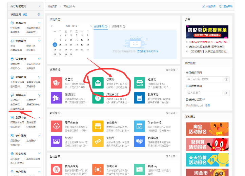Open the yellow 橱窗推荐 storefront icon
245x176 pixels.
(98, 126)
